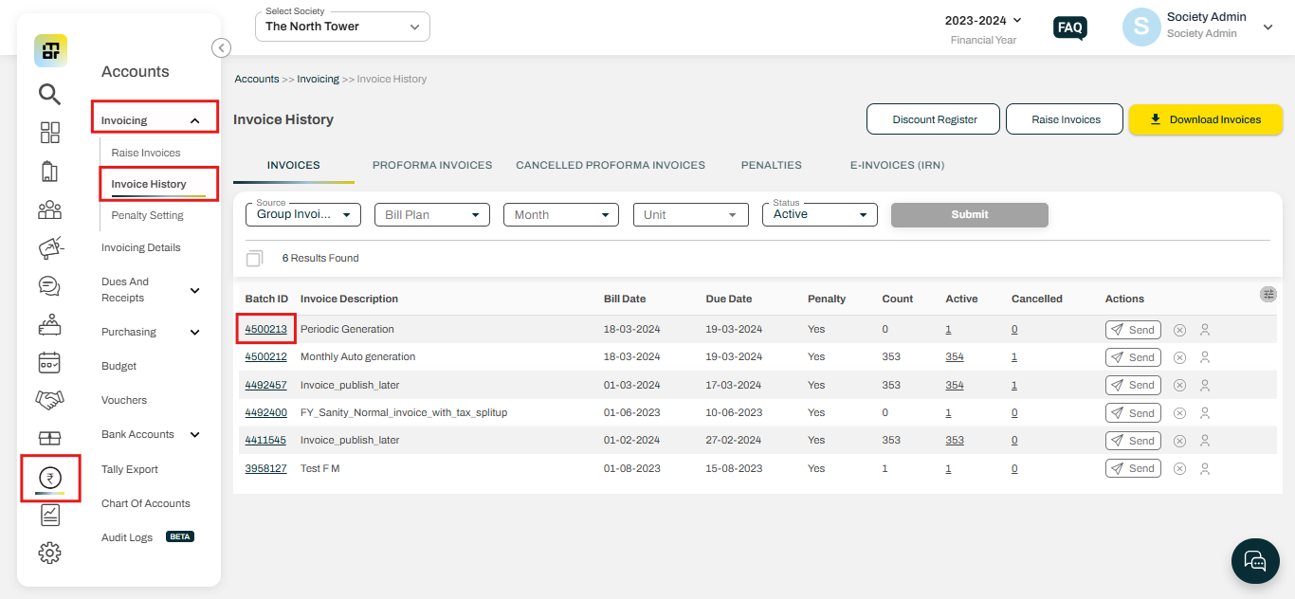Switch to the PROFORMA INVOICES tab
Image resolution: width=1295 pixels, height=599 pixels.
(x=432, y=164)
